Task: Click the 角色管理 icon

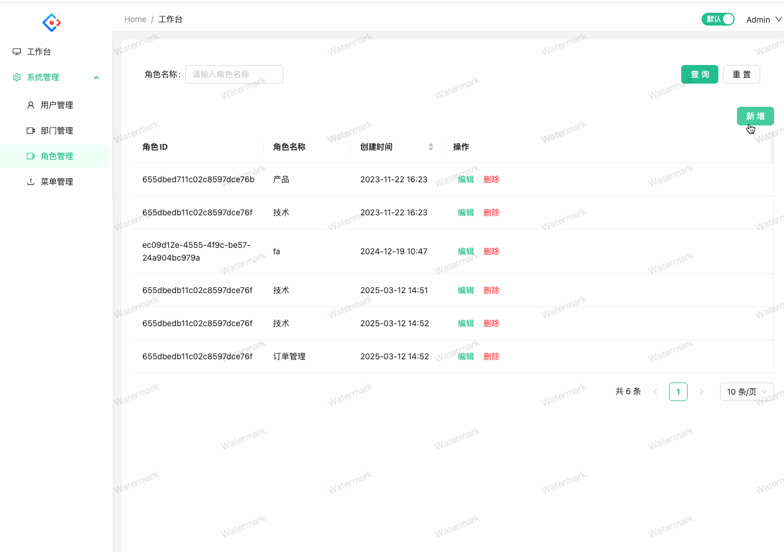Action: (31, 156)
